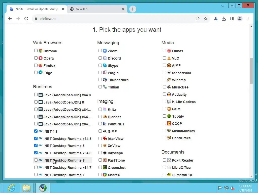Close the New Tab tab
The width and height of the screenshot is (258, 193).
click(x=123, y=9)
